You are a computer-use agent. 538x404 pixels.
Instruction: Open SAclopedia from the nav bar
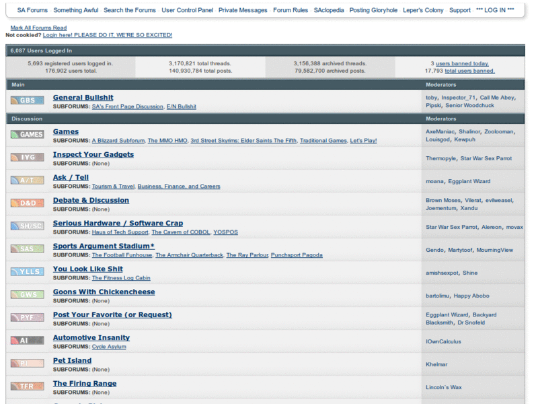click(329, 10)
